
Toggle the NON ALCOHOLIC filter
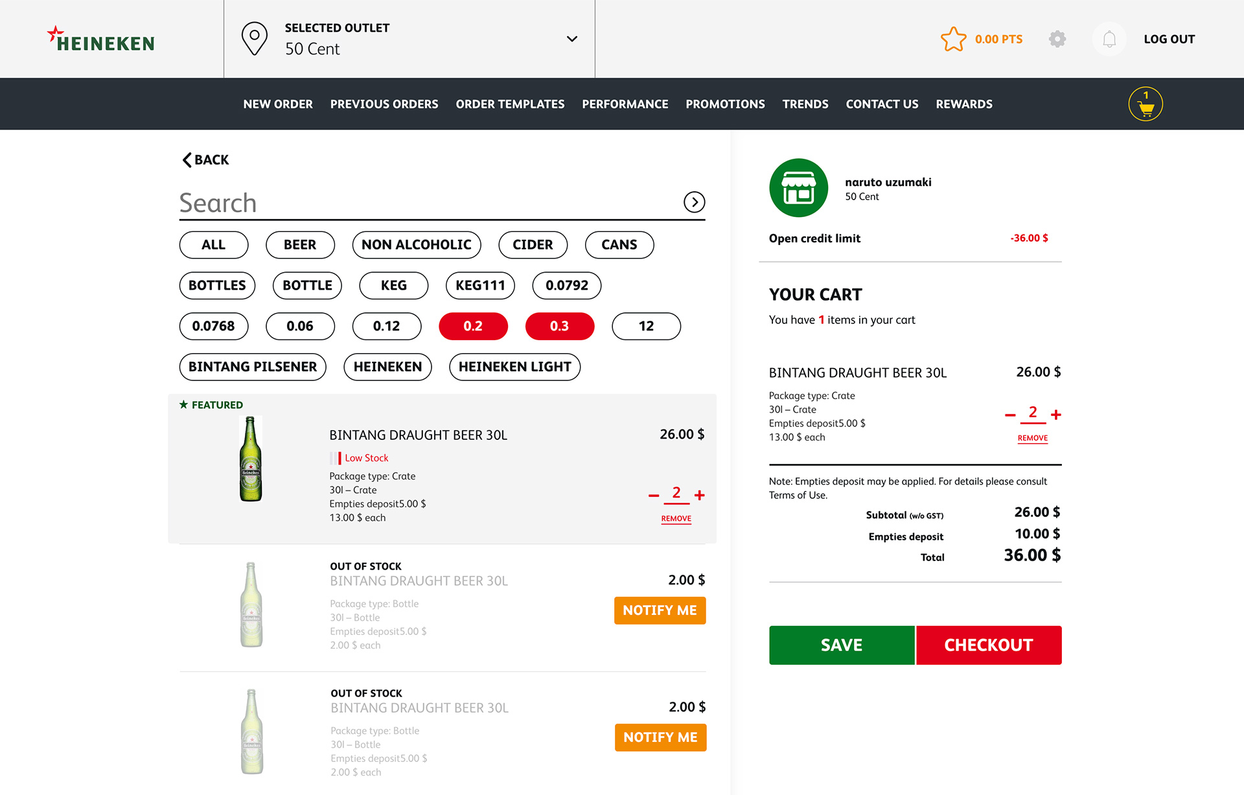point(417,245)
